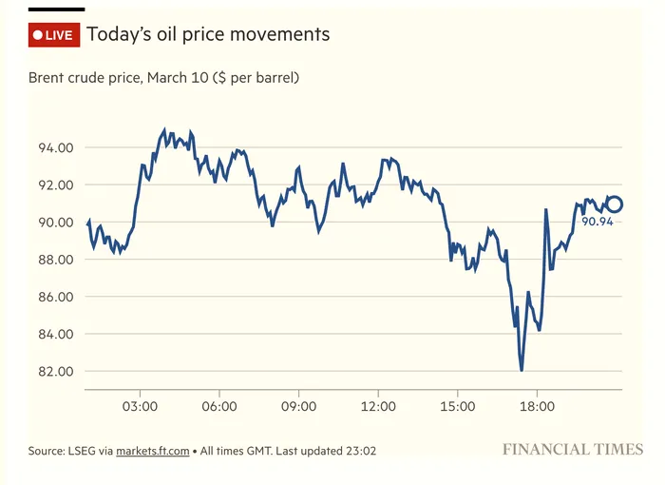
Task: Select the 09:00 time axis label
Action: tap(298, 406)
